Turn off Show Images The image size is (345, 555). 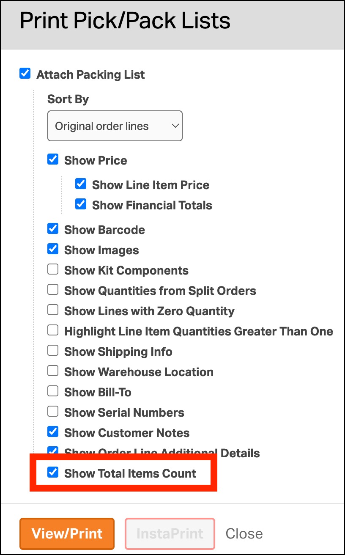[53, 250]
